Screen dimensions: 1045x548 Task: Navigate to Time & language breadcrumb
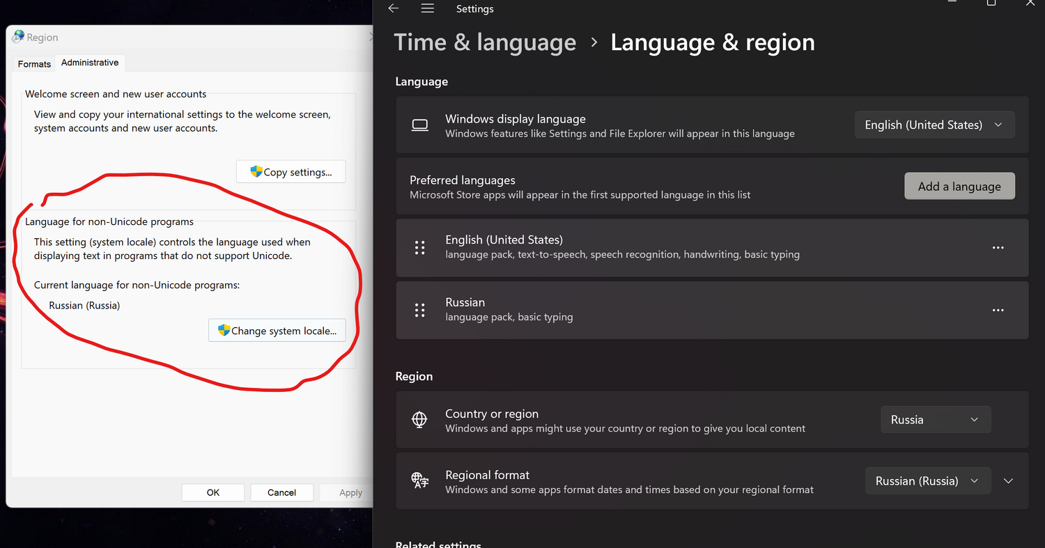(485, 42)
